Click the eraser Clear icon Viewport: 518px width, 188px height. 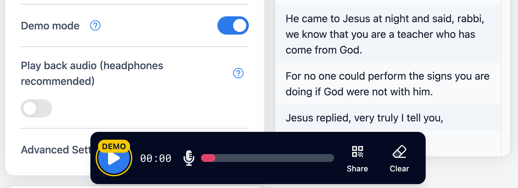click(x=399, y=152)
